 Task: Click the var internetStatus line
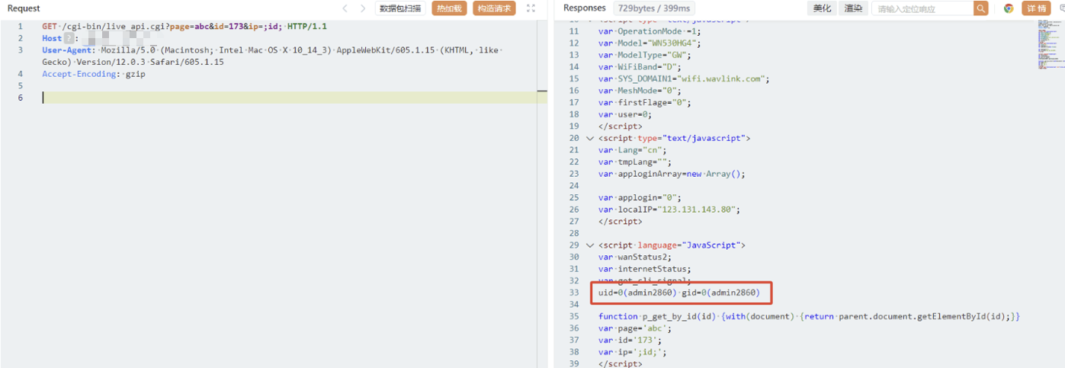[x=644, y=269]
